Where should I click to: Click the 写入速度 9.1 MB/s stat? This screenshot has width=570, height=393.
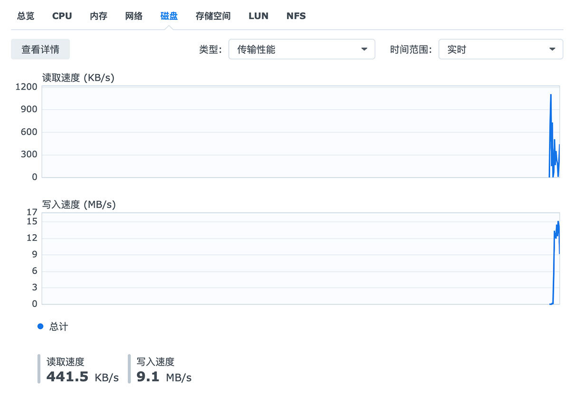(164, 370)
